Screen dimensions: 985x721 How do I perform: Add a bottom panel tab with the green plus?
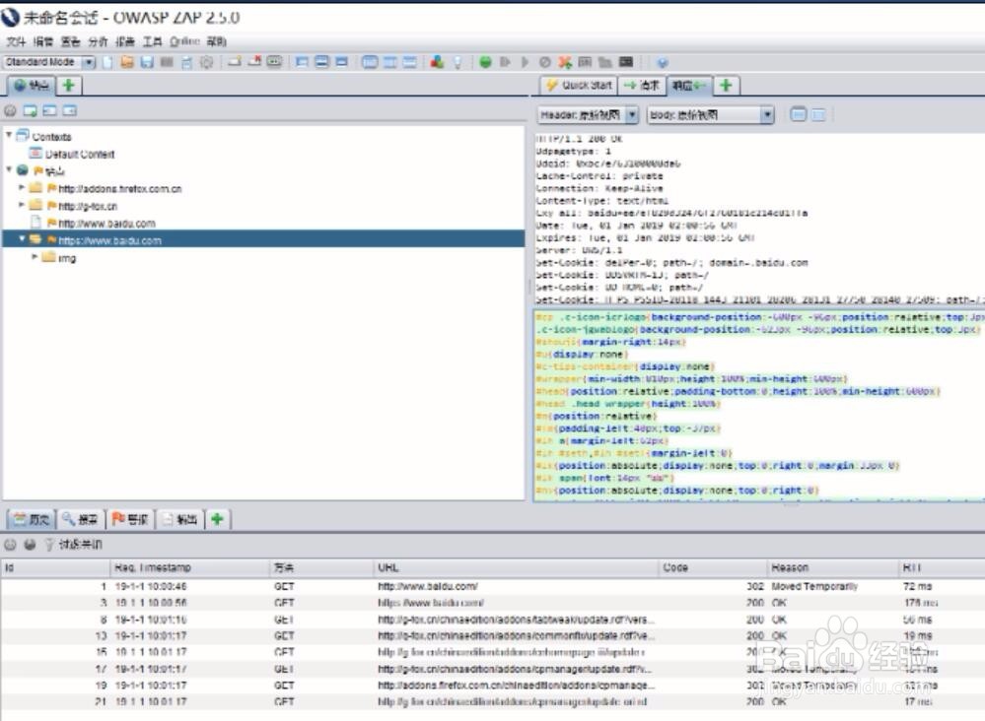[217, 519]
